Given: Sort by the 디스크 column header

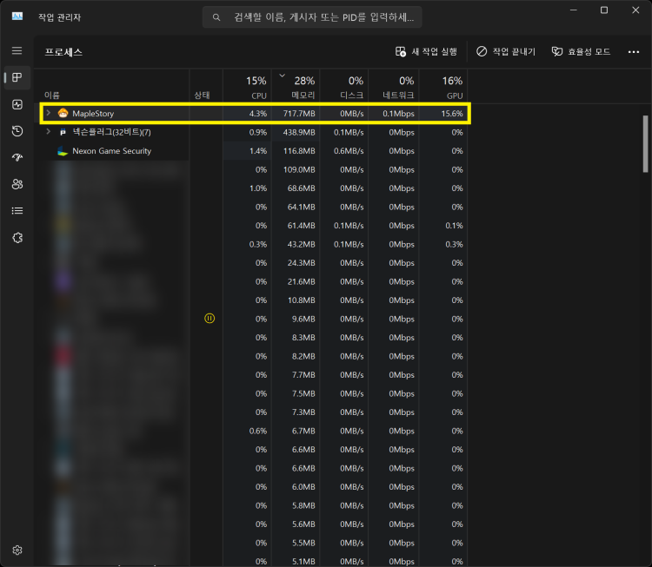Looking at the screenshot, I should click(344, 87).
